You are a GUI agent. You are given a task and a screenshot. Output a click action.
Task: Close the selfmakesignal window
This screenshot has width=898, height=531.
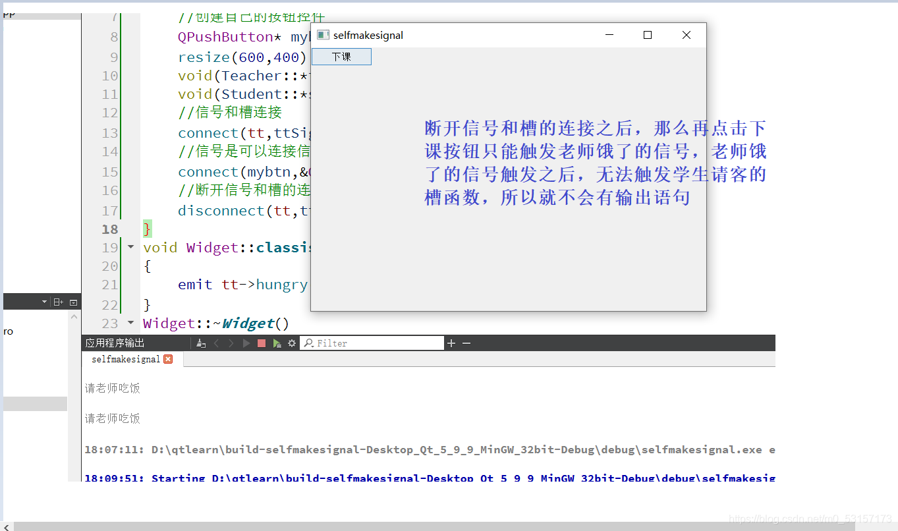[x=687, y=35]
